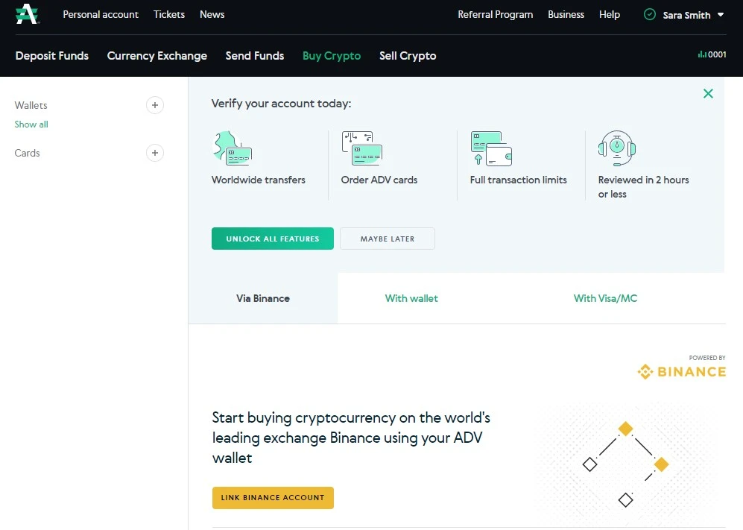743x530 pixels.
Task: Go to the Business page
Action: pyautogui.click(x=566, y=15)
